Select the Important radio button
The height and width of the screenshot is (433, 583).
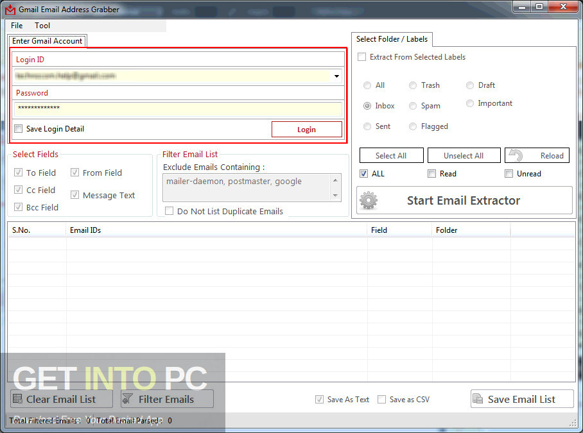(470, 103)
